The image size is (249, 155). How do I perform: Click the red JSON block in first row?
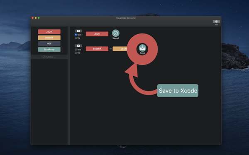pyautogui.click(x=97, y=34)
